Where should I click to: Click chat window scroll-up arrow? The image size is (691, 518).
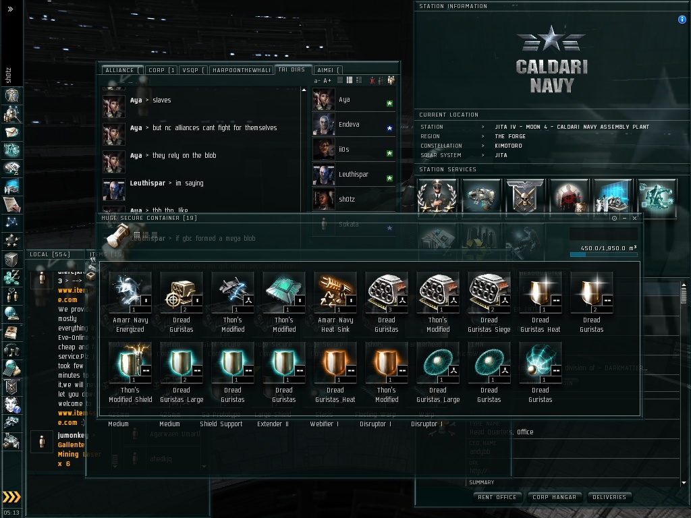point(304,90)
